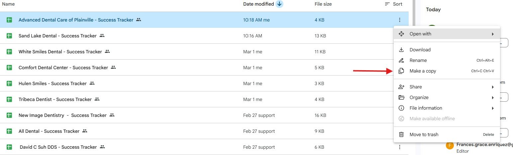Image resolution: width=513 pixels, height=155 pixels.
Task: Expand the Open with submenu arrow
Action: [493, 34]
